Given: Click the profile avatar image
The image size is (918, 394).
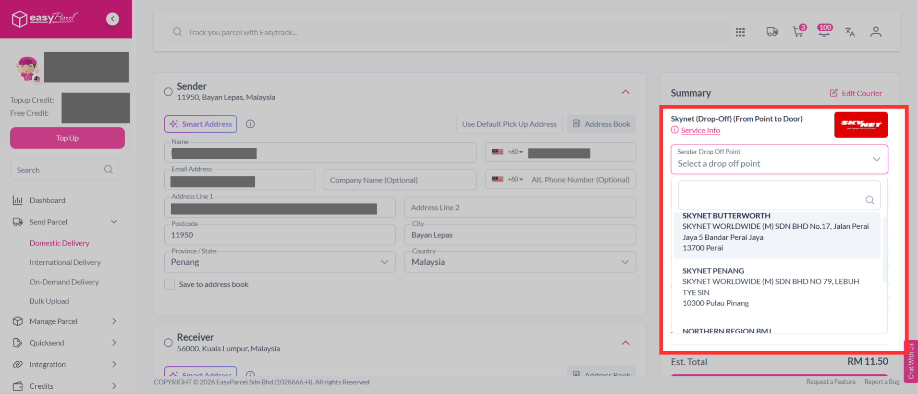Looking at the screenshot, I should pyautogui.click(x=27, y=69).
